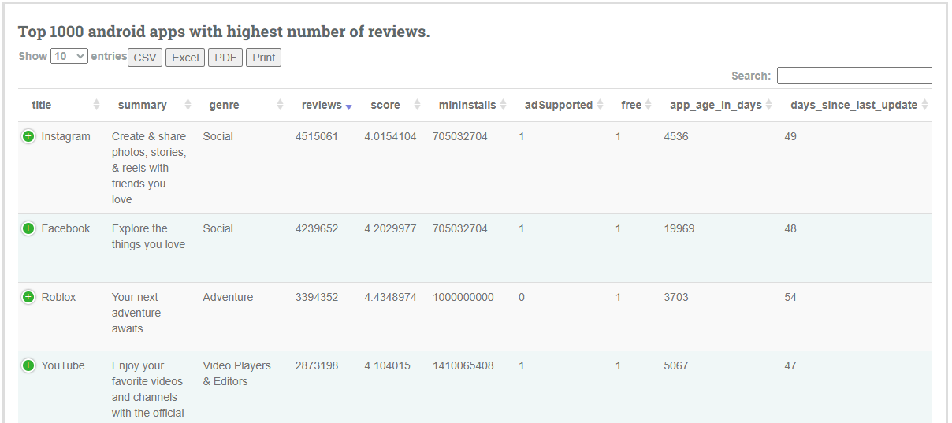Click reviews value 4515061
This screenshot has width=952, height=423.
(x=317, y=136)
